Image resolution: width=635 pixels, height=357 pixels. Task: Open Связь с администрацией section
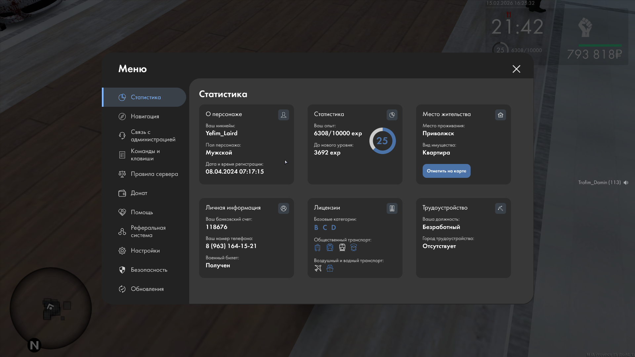[153, 136]
